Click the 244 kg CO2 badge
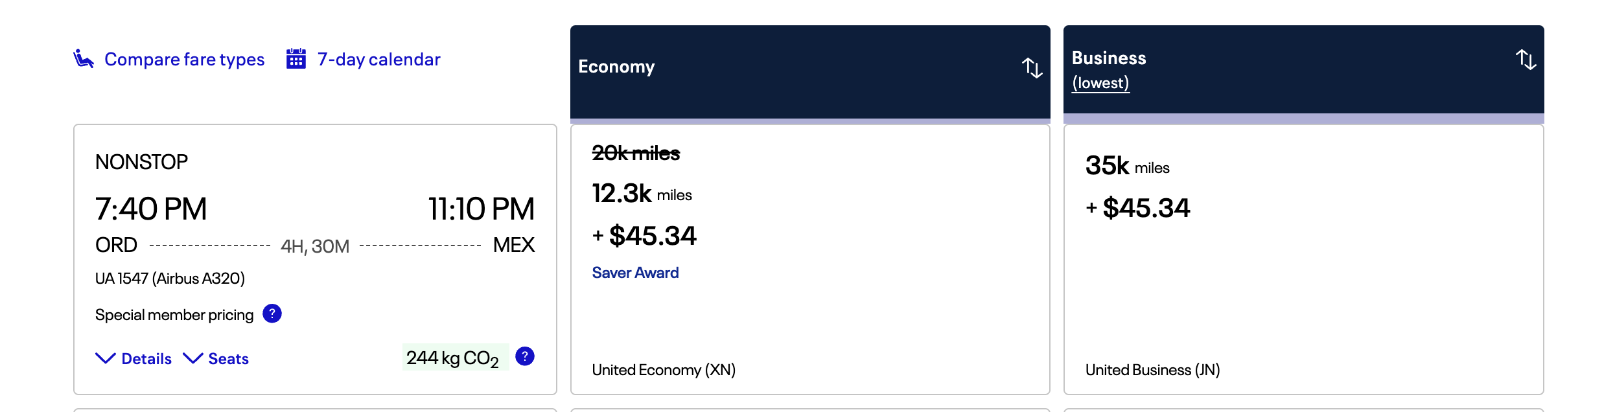The height and width of the screenshot is (412, 1615). pyautogui.click(x=455, y=357)
